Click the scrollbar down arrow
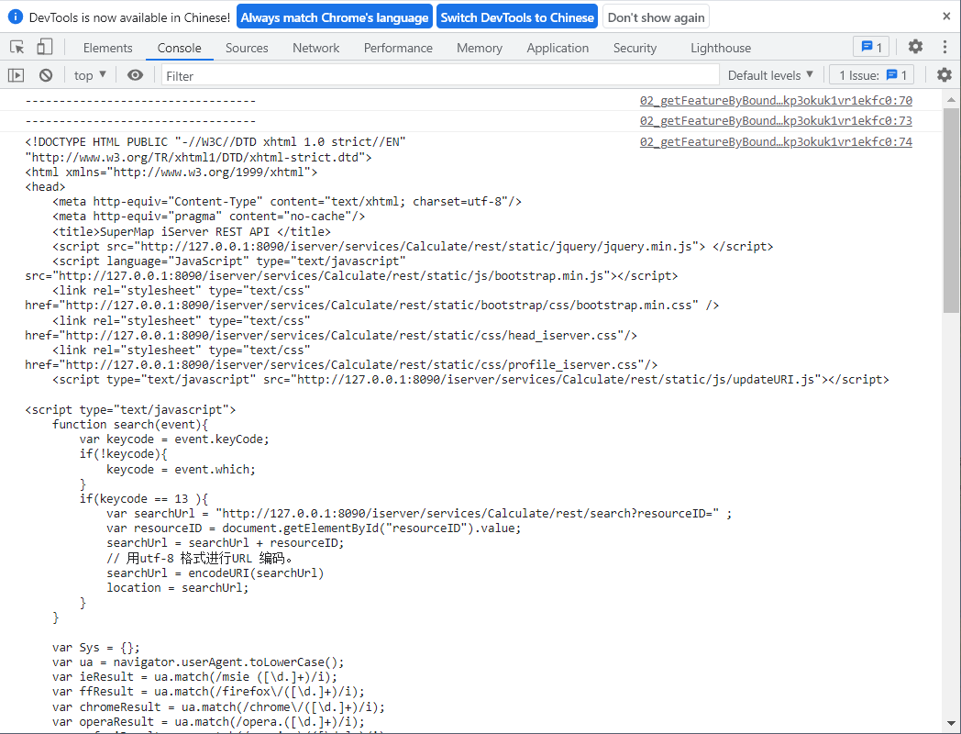 [951, 724]
